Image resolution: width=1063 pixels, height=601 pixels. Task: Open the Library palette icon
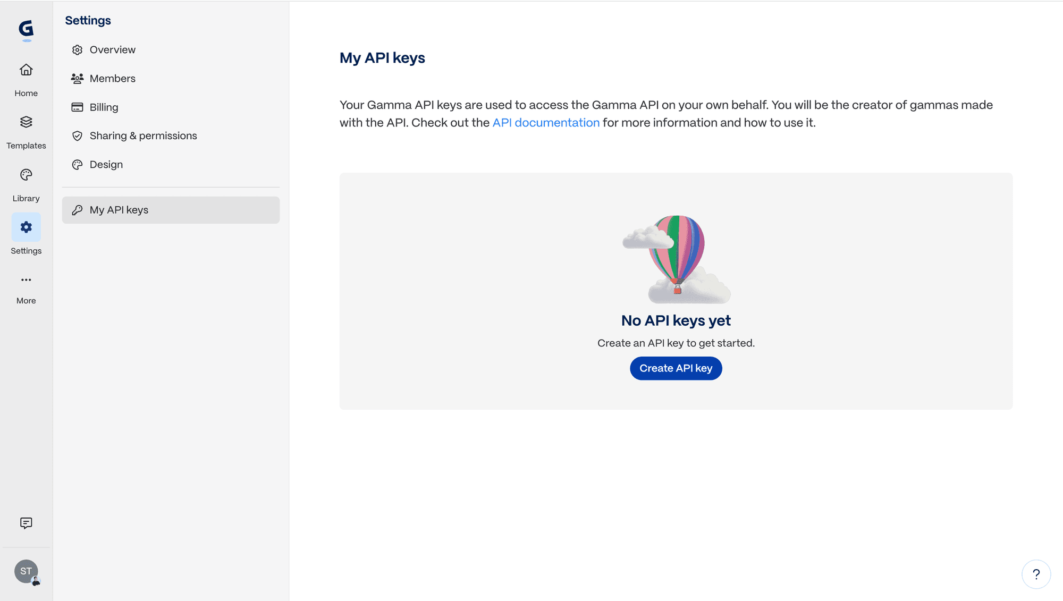pos(26,175)
